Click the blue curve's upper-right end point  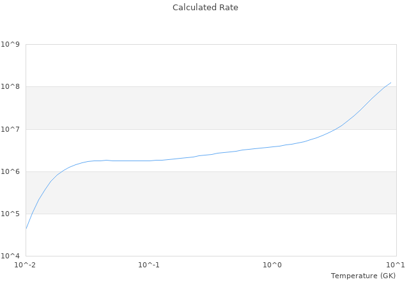point(390,83)
